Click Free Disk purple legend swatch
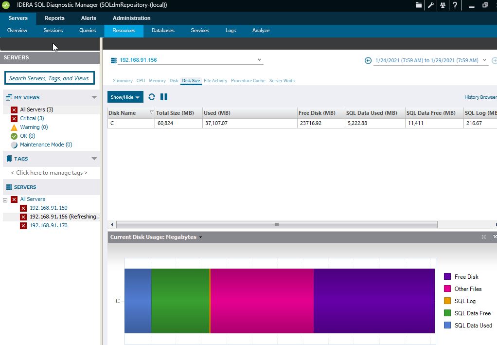 point(447,276)
